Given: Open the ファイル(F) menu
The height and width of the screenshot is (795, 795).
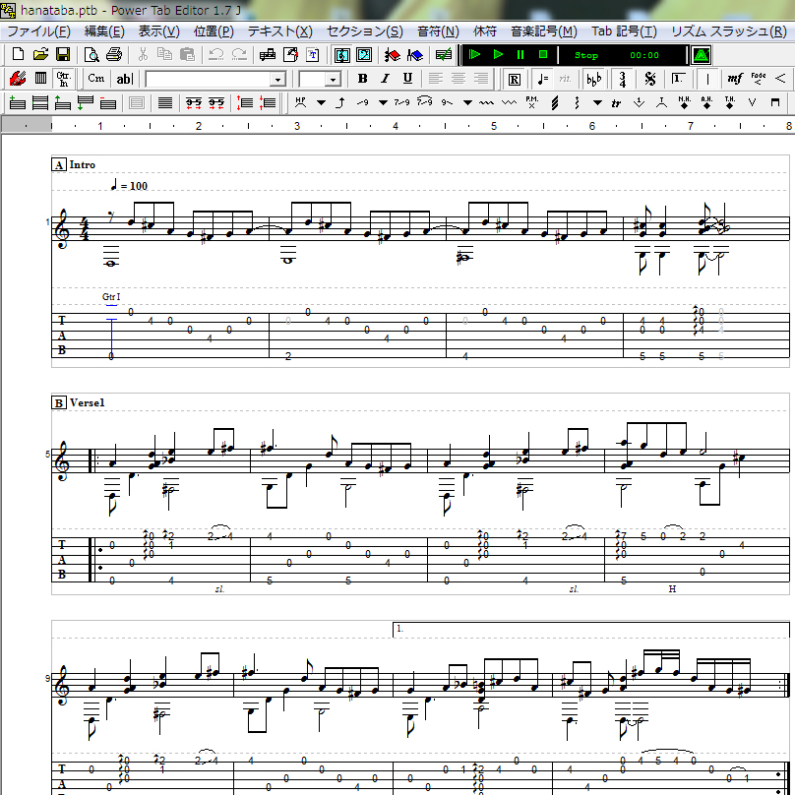Looking at the screenshot, I should tap(38, 31).
